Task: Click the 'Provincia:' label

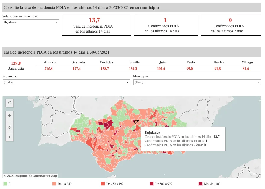Action: [10, 76]
